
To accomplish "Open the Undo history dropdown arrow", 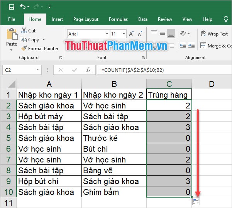I will (x=29, y=7).
